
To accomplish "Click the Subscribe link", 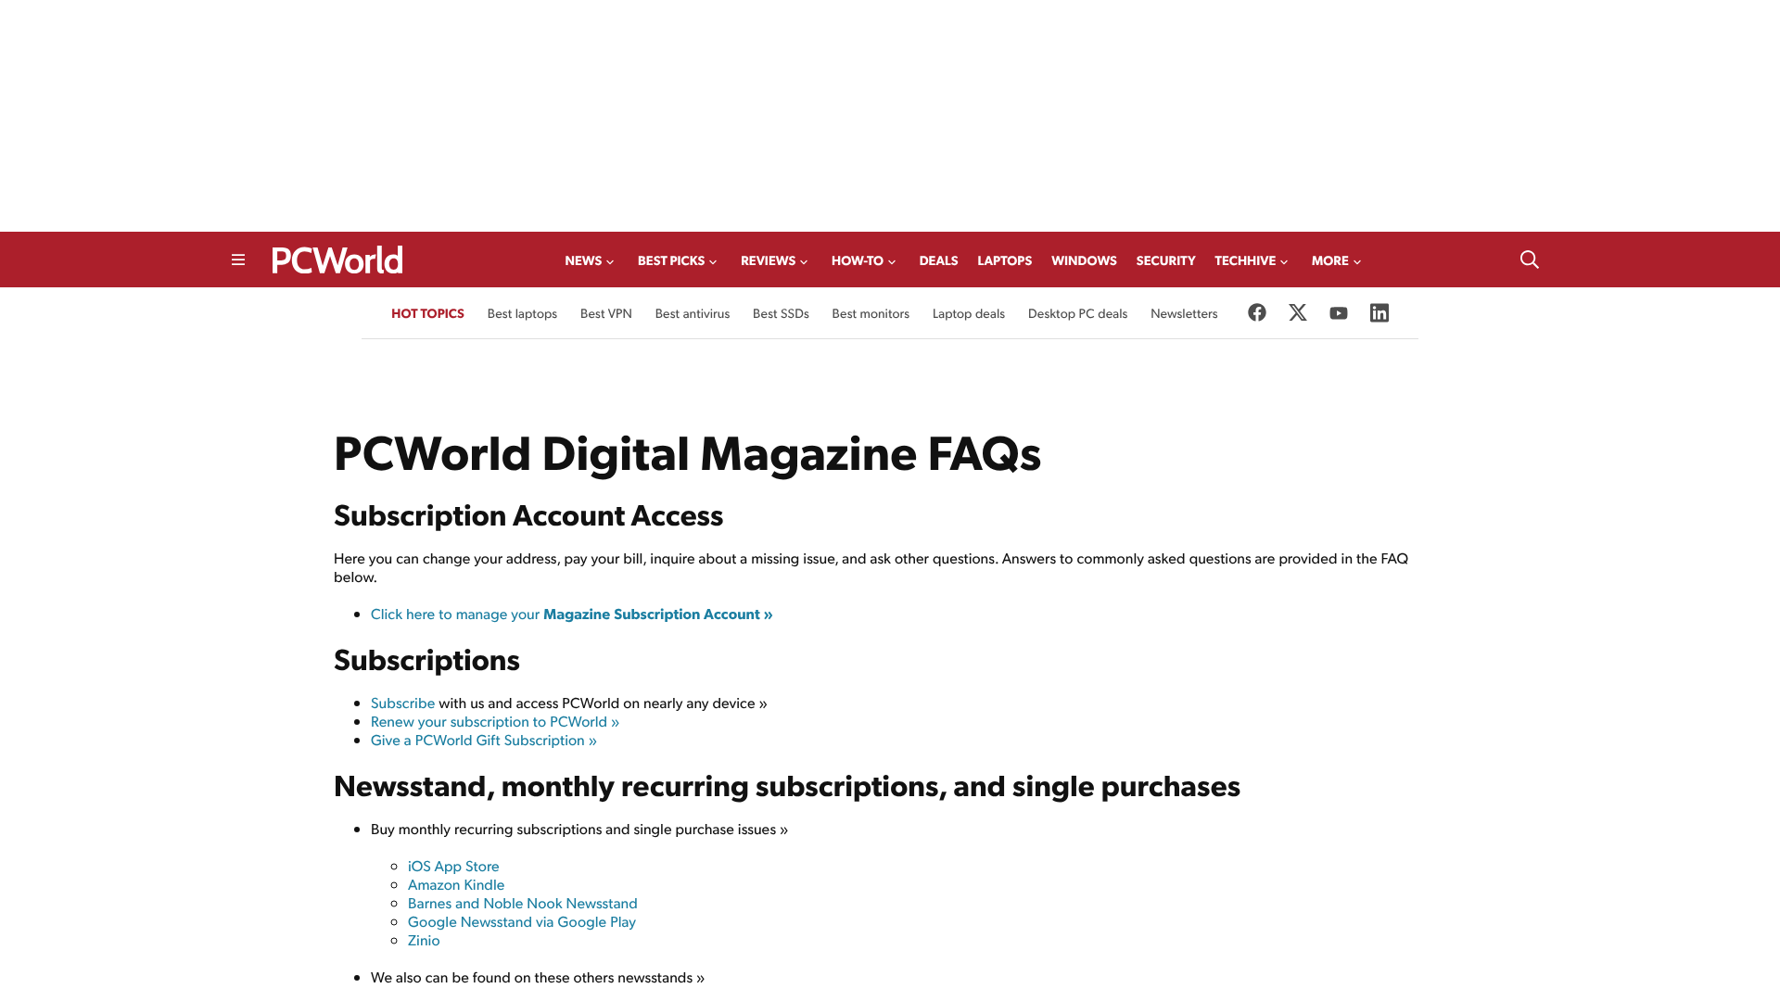I will click(x=402, y=703).
